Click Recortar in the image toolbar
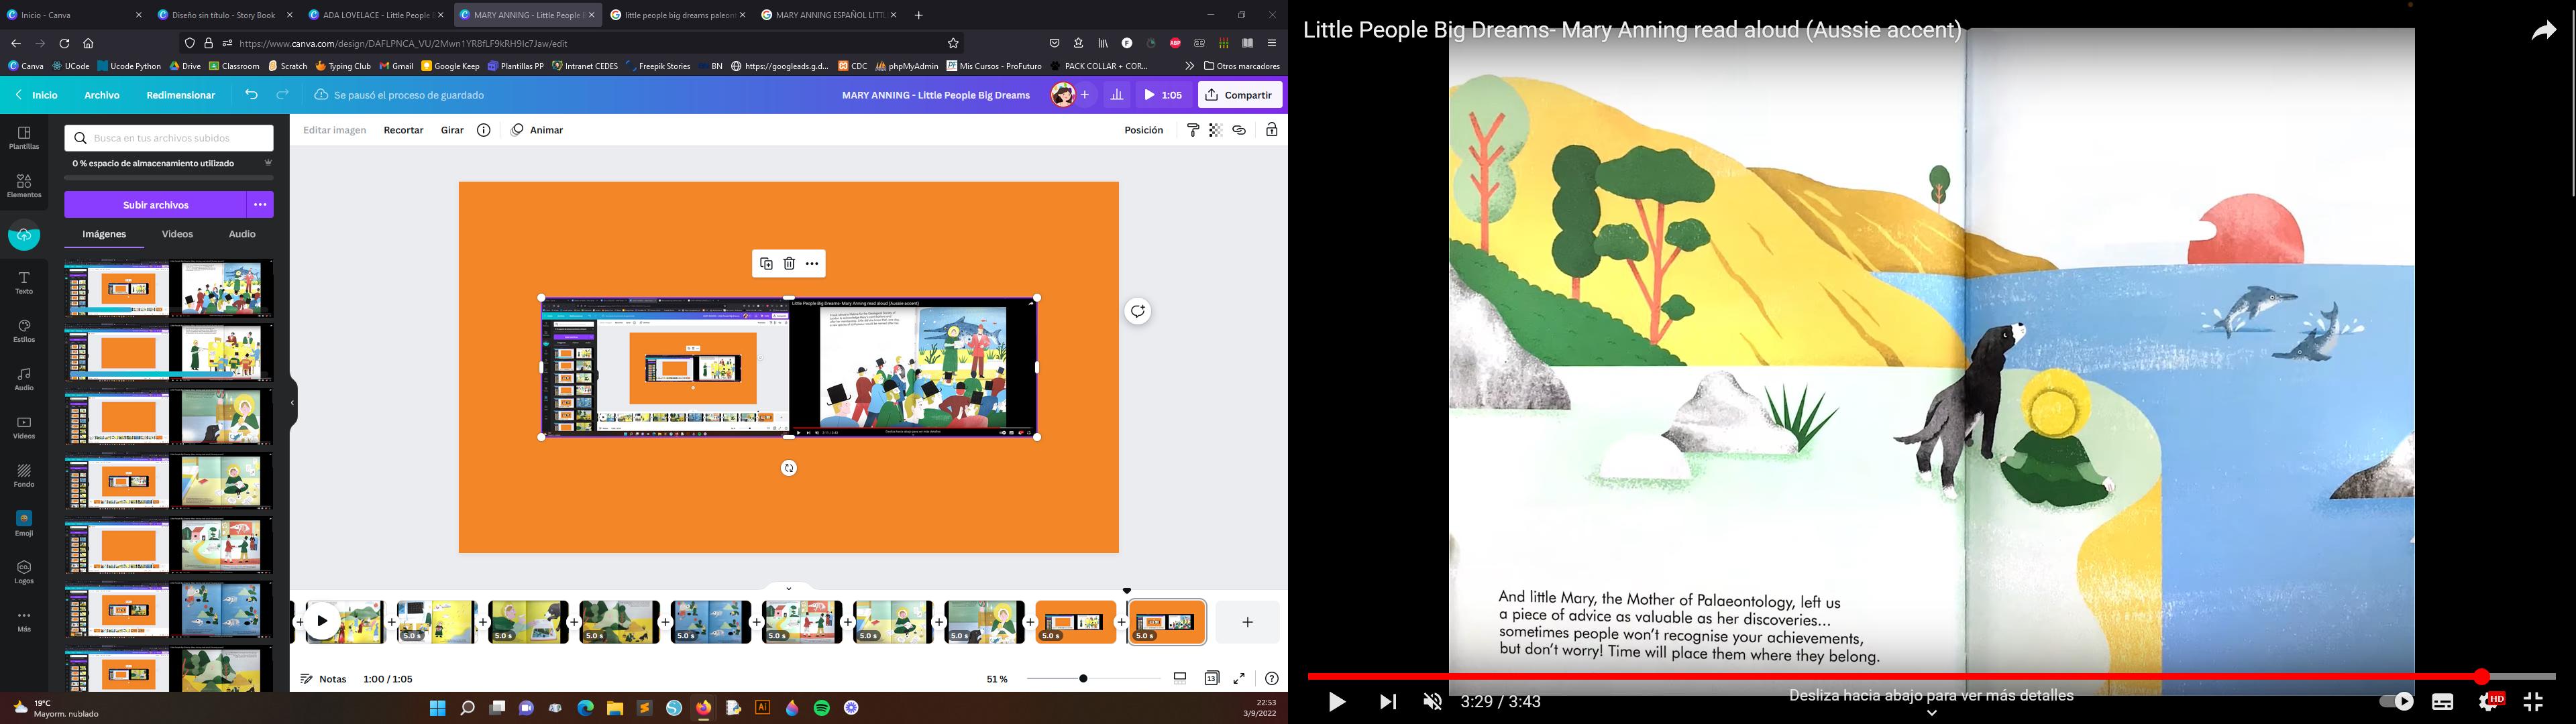This screenshot has width=2576, height=724. click(404, 130)
